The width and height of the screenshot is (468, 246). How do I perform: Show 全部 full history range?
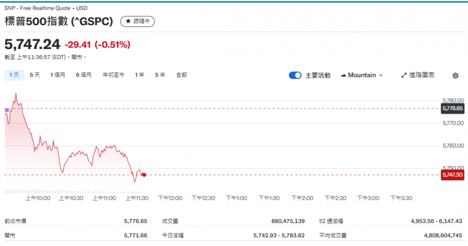pos(182,75)
